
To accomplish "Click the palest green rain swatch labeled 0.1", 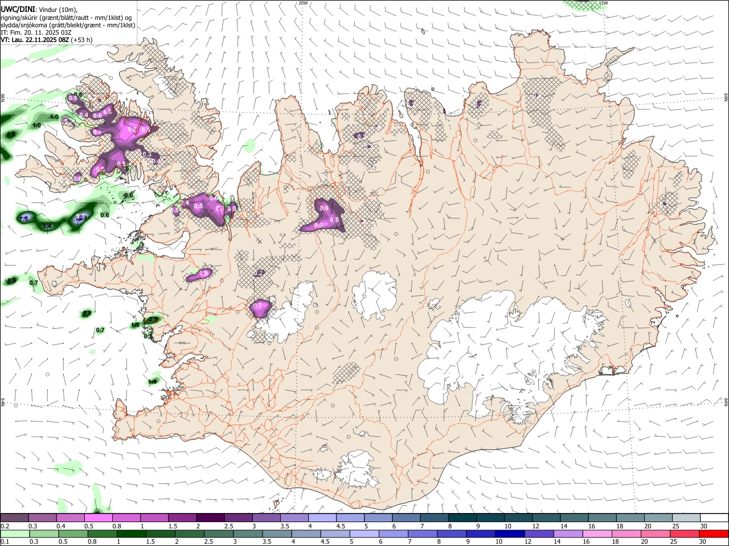I will click(x=15, y=534).
